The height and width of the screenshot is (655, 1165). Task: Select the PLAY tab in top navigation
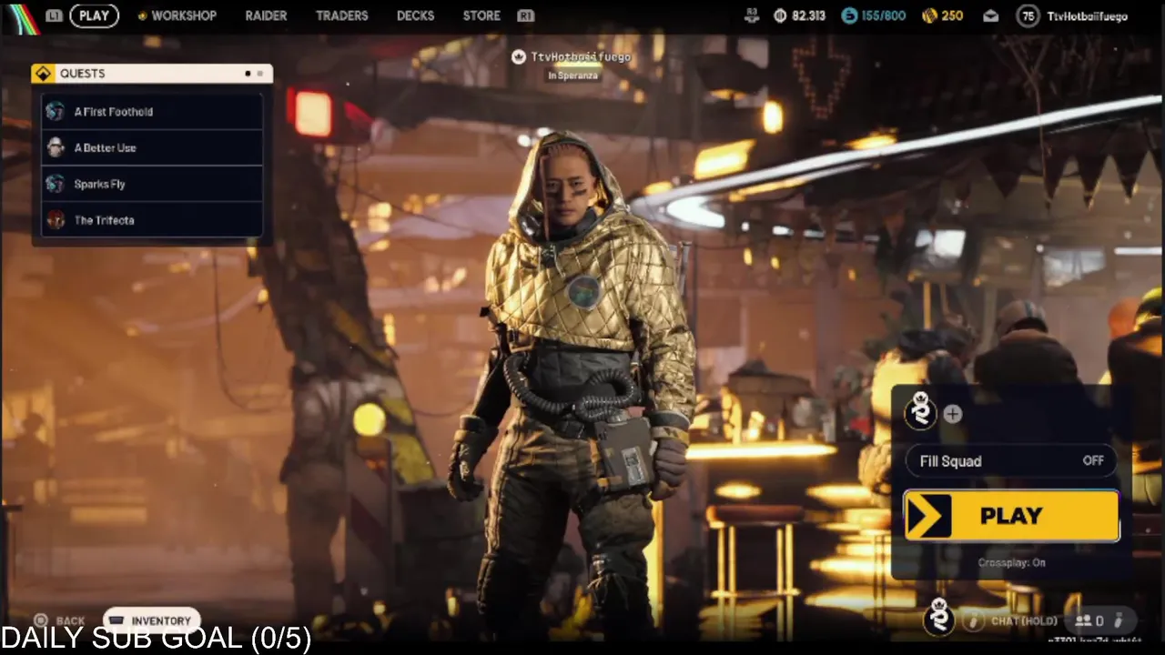click(x=94, y=15)
